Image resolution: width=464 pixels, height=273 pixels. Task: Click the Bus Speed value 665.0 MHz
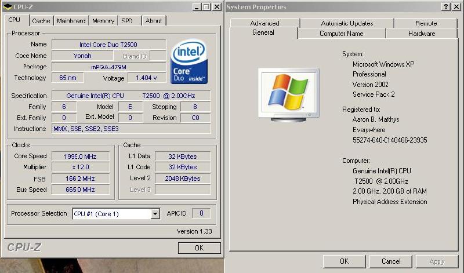[80, 190]
